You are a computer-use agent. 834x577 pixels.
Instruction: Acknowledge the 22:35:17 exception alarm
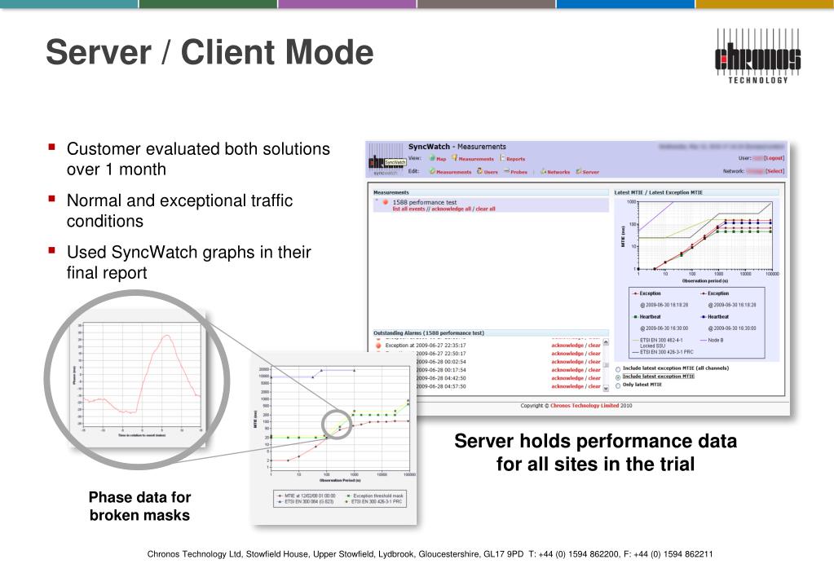567,345
